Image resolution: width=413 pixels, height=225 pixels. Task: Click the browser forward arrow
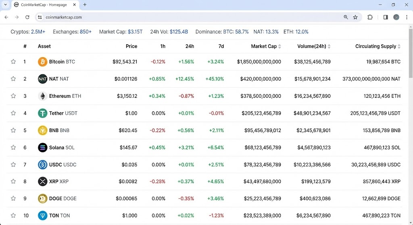[x=17, y=17]
